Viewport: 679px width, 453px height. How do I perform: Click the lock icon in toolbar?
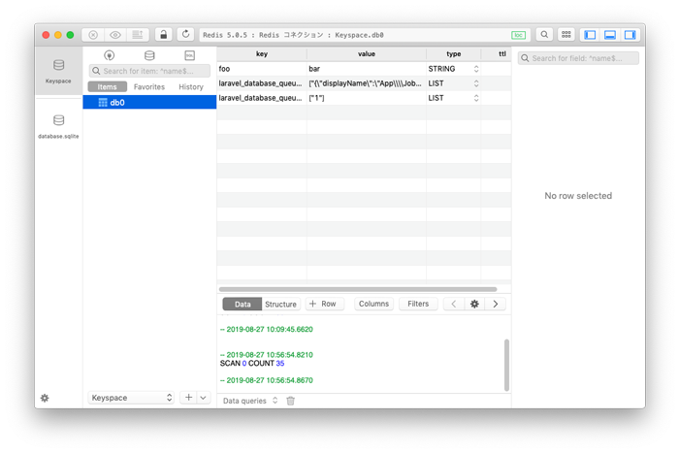[x=163, y=35]
